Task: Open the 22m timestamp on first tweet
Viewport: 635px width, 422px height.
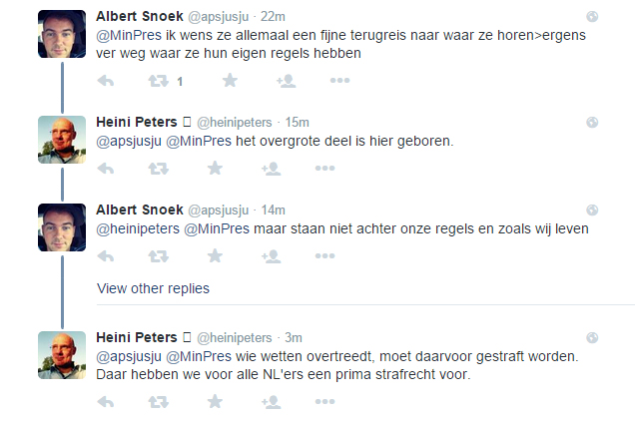Action: tap(273, 17)
